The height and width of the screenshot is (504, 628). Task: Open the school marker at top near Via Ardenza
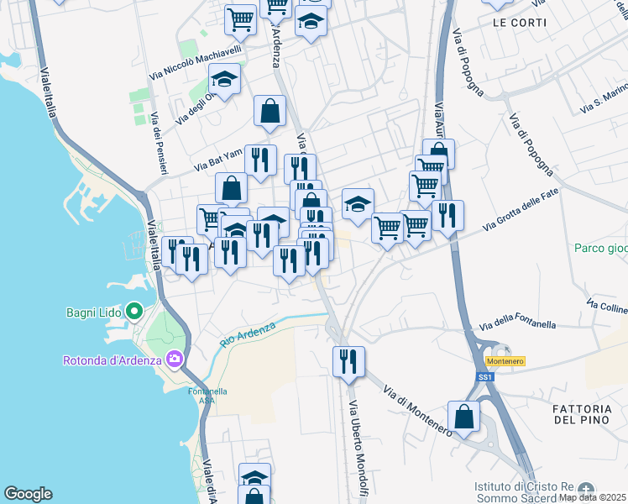tap(311, 22)
